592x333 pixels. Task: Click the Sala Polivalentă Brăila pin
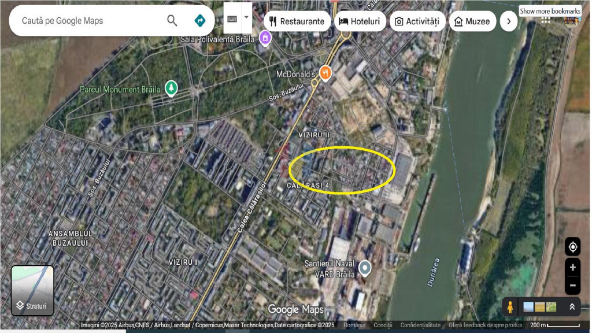(265, 38)
